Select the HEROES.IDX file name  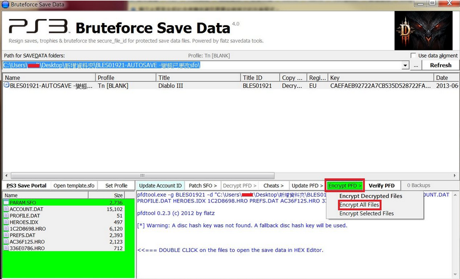24,222
